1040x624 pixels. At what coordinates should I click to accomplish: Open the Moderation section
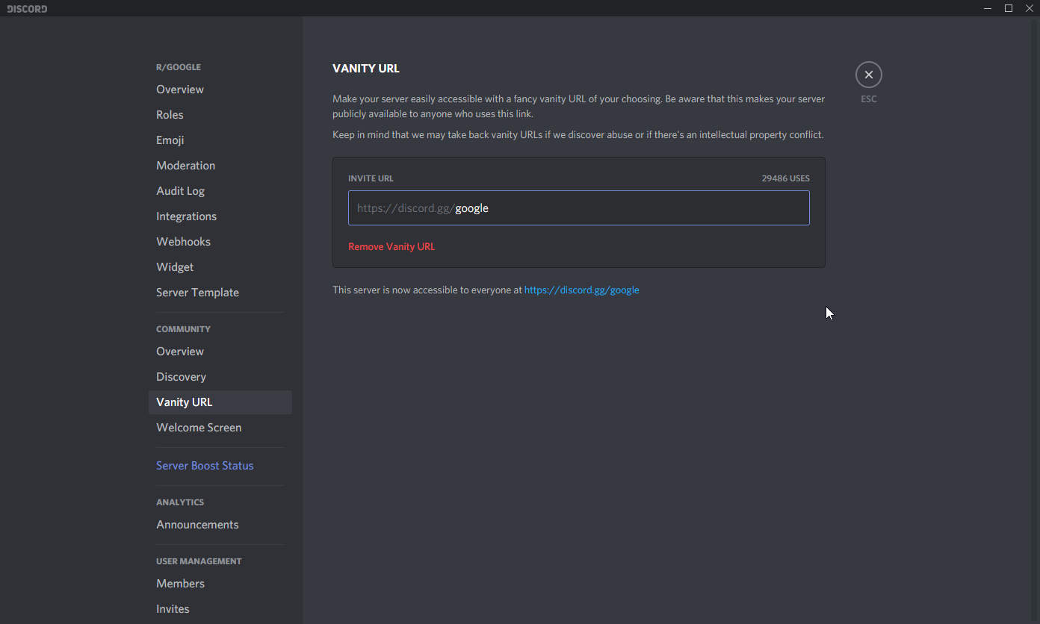point(185,166)
